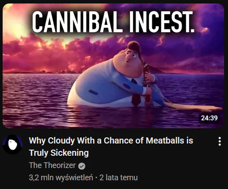Expand more actions with the vertical dots
This screenshot has width=228, height=189.
(x=220, y=141)
